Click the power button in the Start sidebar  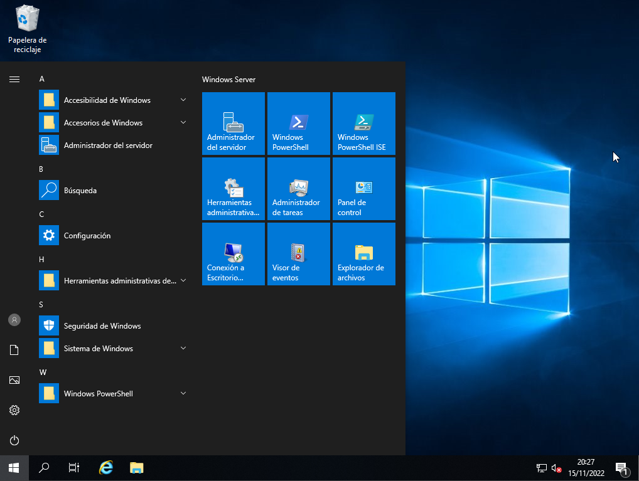[x=14, y=440]
